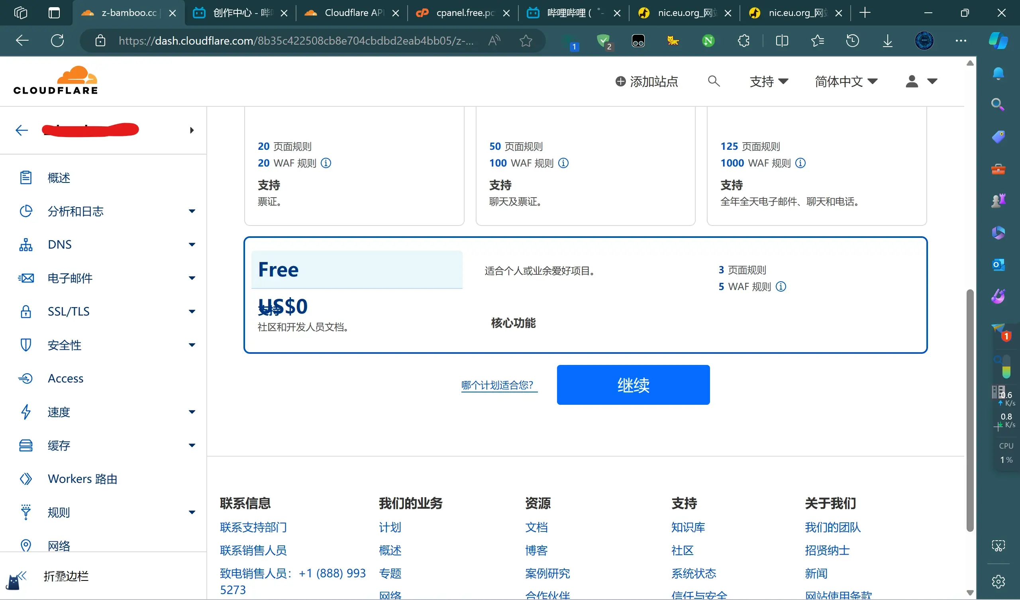Open Access in the sidebar

65,378
